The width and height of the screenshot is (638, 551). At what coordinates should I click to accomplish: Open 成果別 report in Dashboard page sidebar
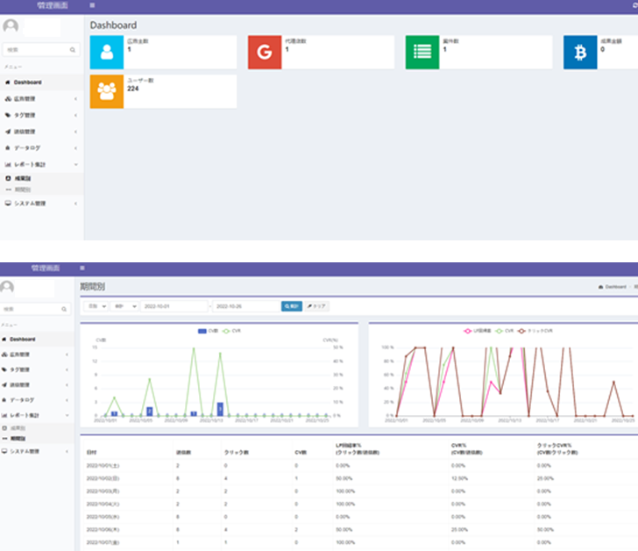[23, 178]
